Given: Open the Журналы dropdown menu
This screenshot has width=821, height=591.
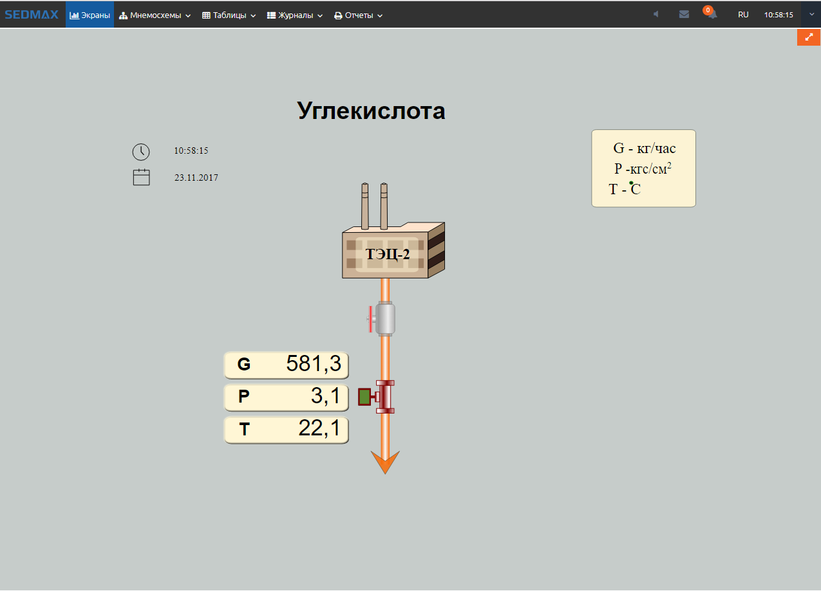Looking at the screenshot, I should coord(295,15).
